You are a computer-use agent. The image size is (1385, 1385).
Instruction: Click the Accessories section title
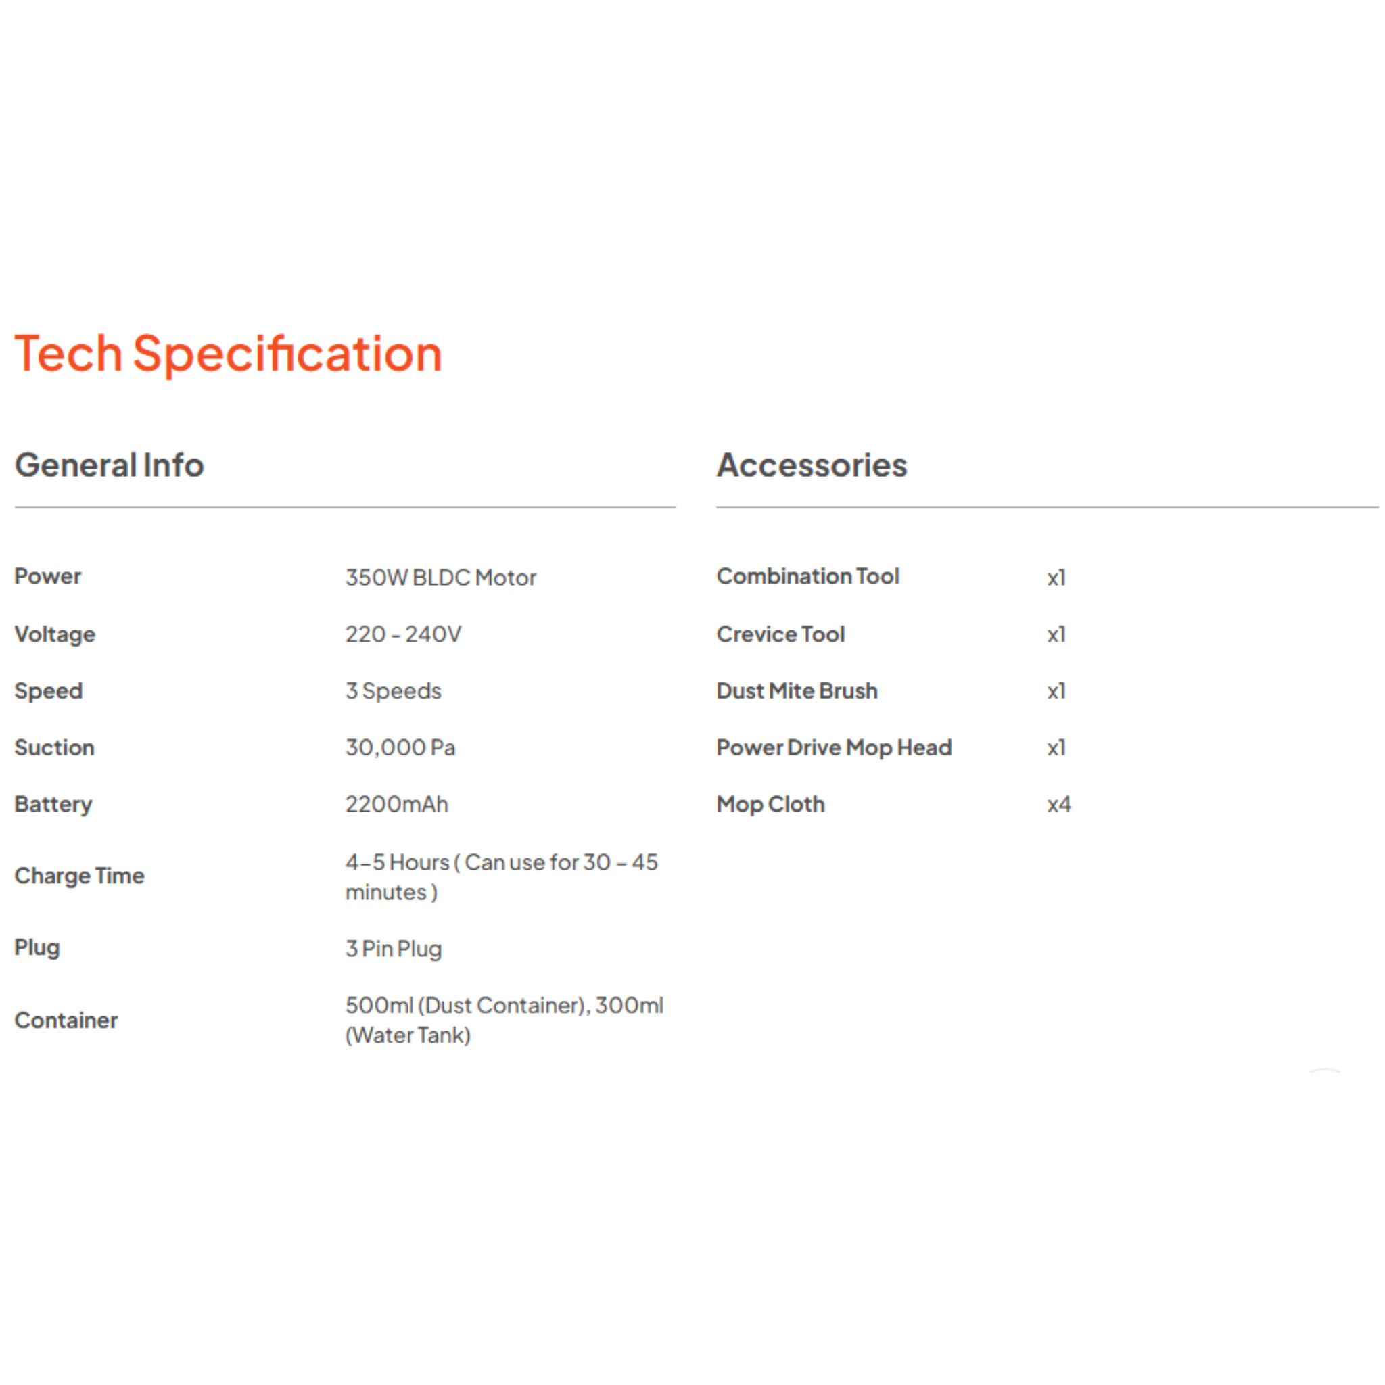(812, 465)
